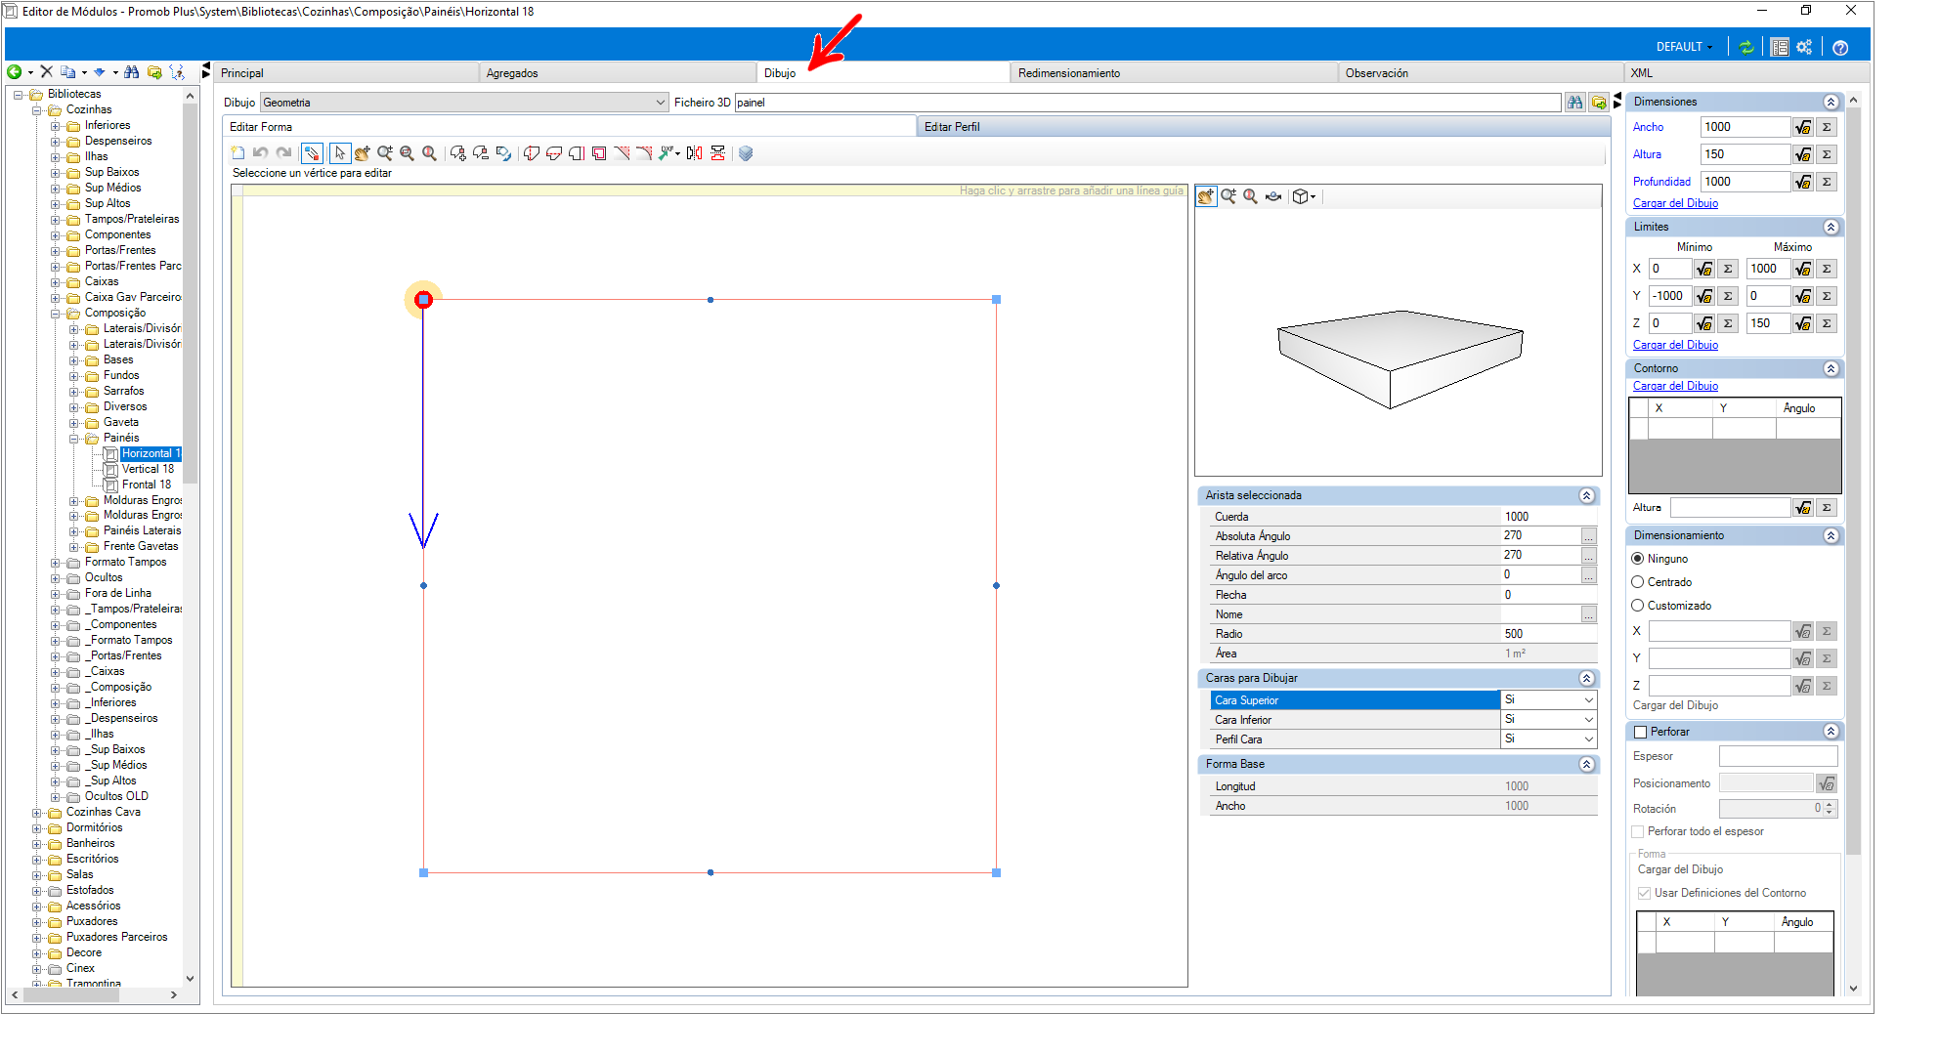Open the Agregados tab
The height and width of the screenshot is (1055, 1939).
tap(512, 73)
